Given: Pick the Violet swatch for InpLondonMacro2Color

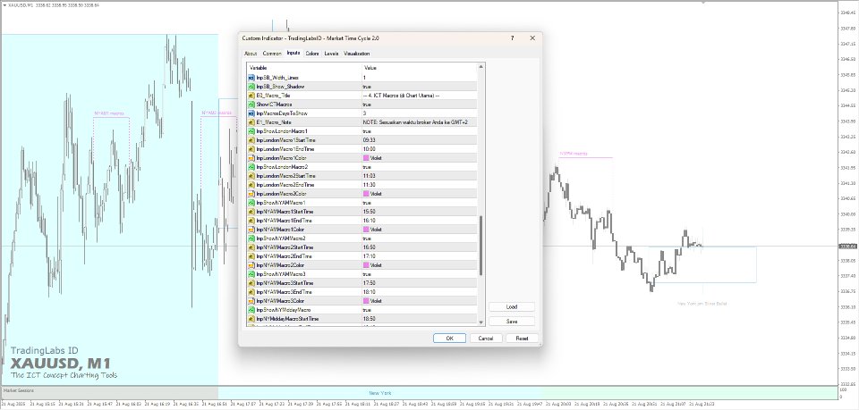Looking at the screenshot, I should [x=366, y=194].
